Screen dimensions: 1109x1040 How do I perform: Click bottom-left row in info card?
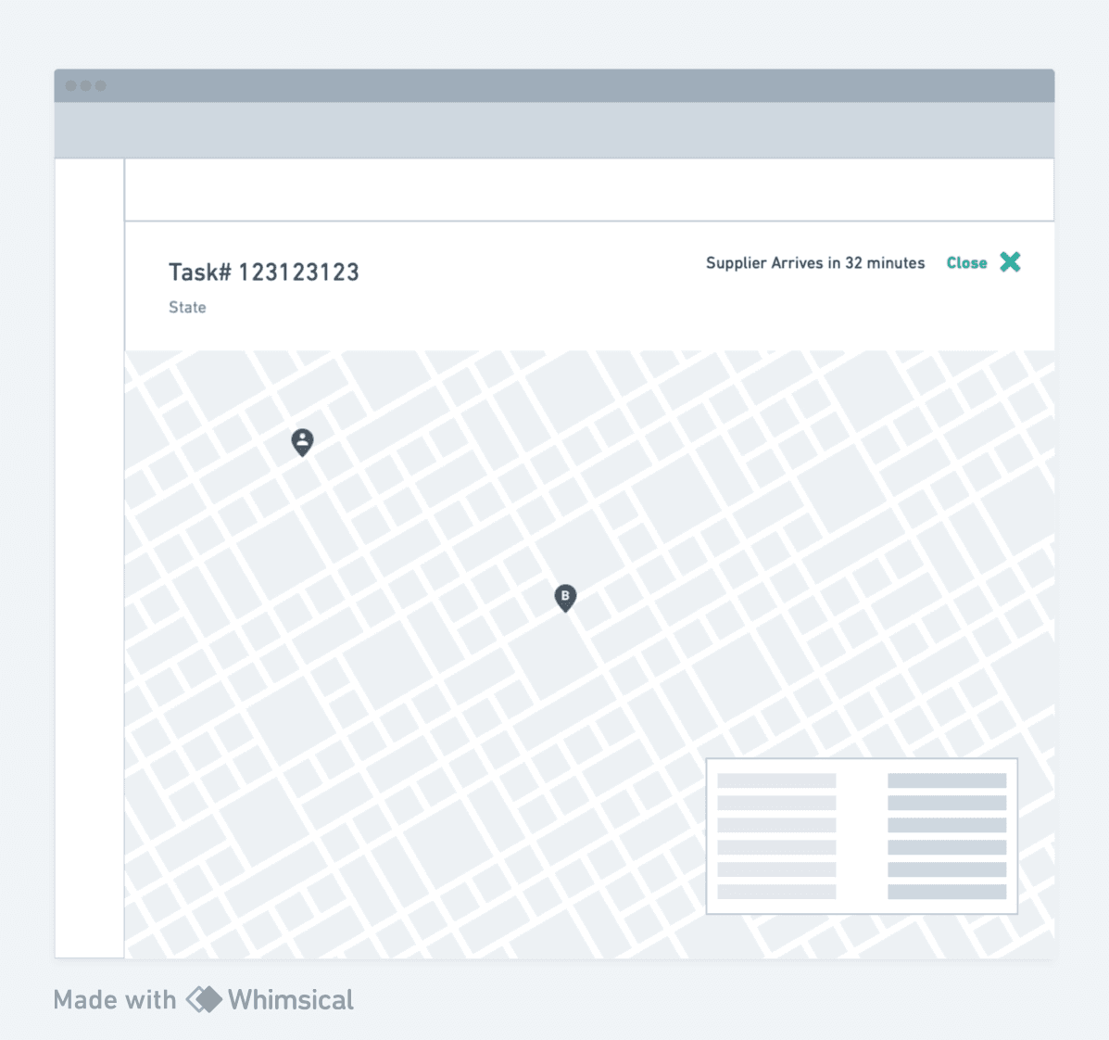tap(776, 892)
